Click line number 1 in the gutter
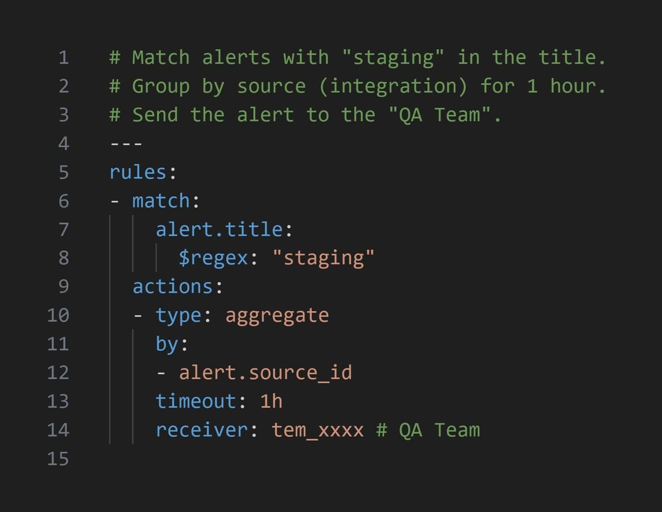Viewport: 662px width, 512px height. [x=63, y=57]
